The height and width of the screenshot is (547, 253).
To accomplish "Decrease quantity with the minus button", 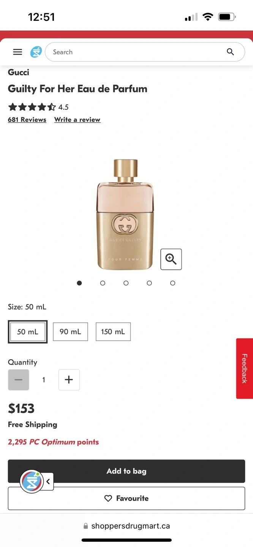I will coord(18,380).
